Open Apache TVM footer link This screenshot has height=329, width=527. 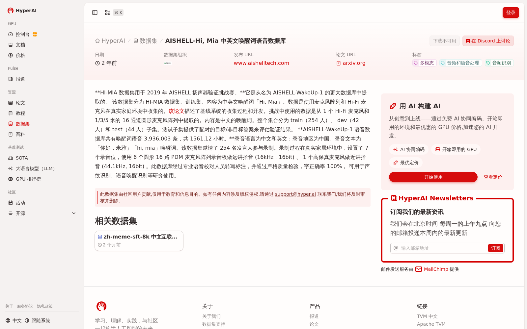coord(431,324)
